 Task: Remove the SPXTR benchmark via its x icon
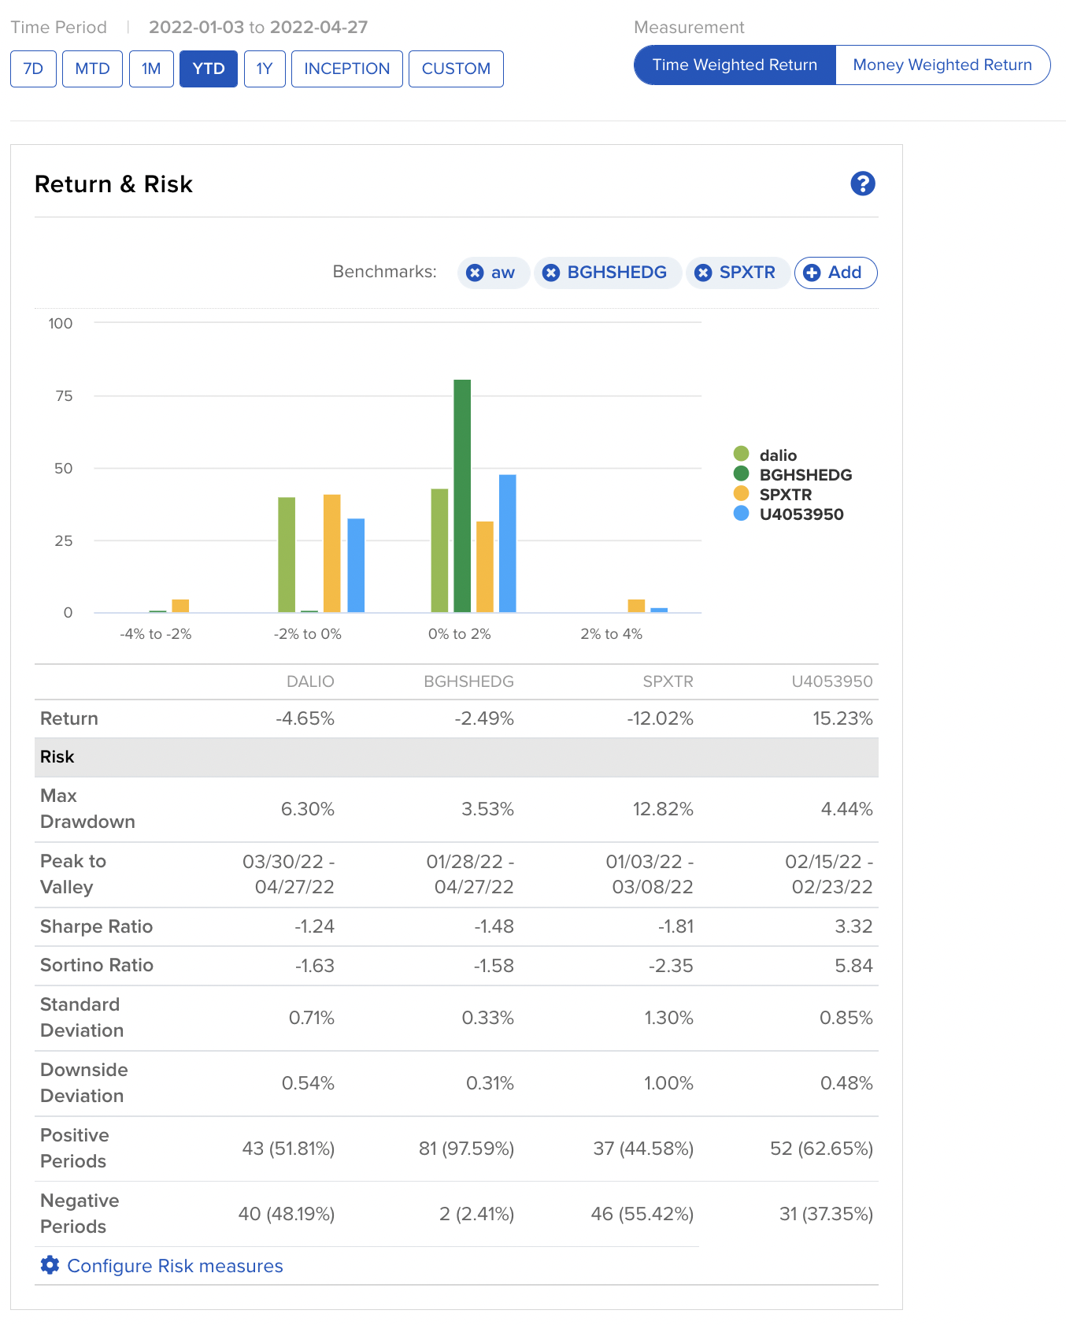point(703,273)
